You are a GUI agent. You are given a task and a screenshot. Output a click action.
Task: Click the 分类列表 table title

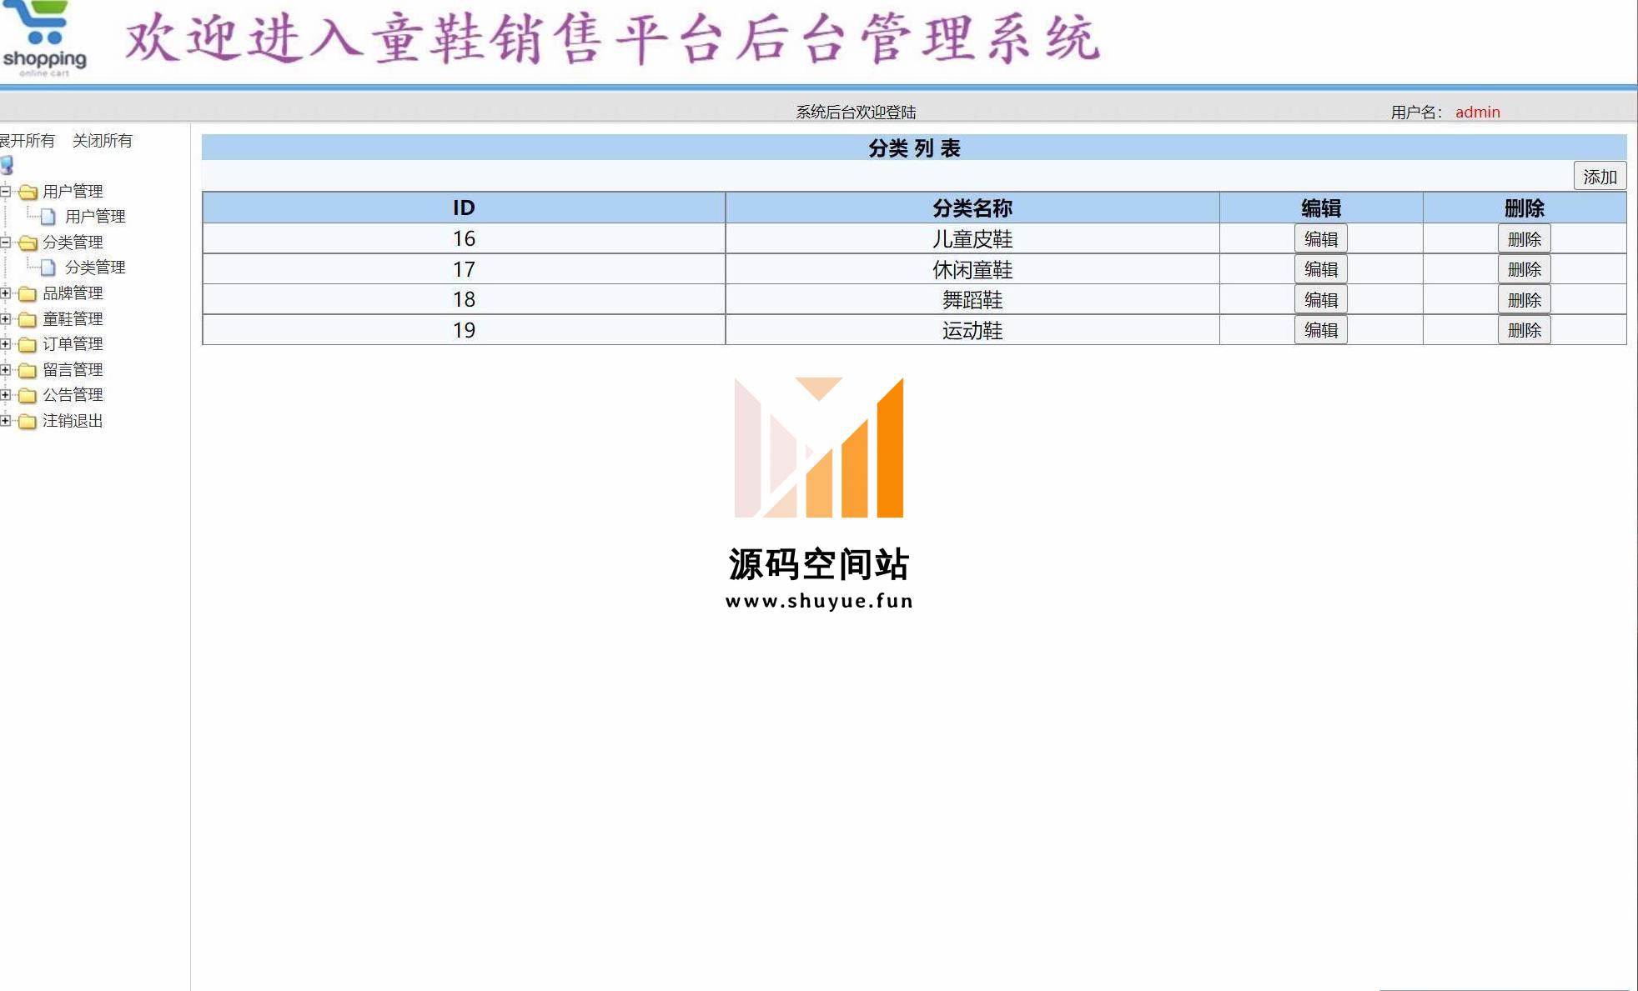click(x=914, y=148)
